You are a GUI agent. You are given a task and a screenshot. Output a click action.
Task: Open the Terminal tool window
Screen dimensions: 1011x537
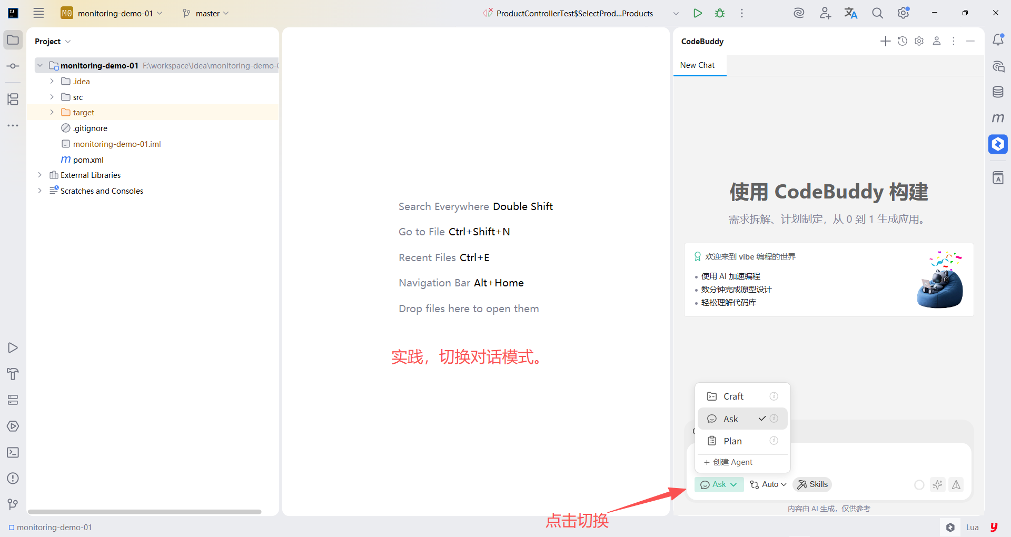click(x=13, y=452)
